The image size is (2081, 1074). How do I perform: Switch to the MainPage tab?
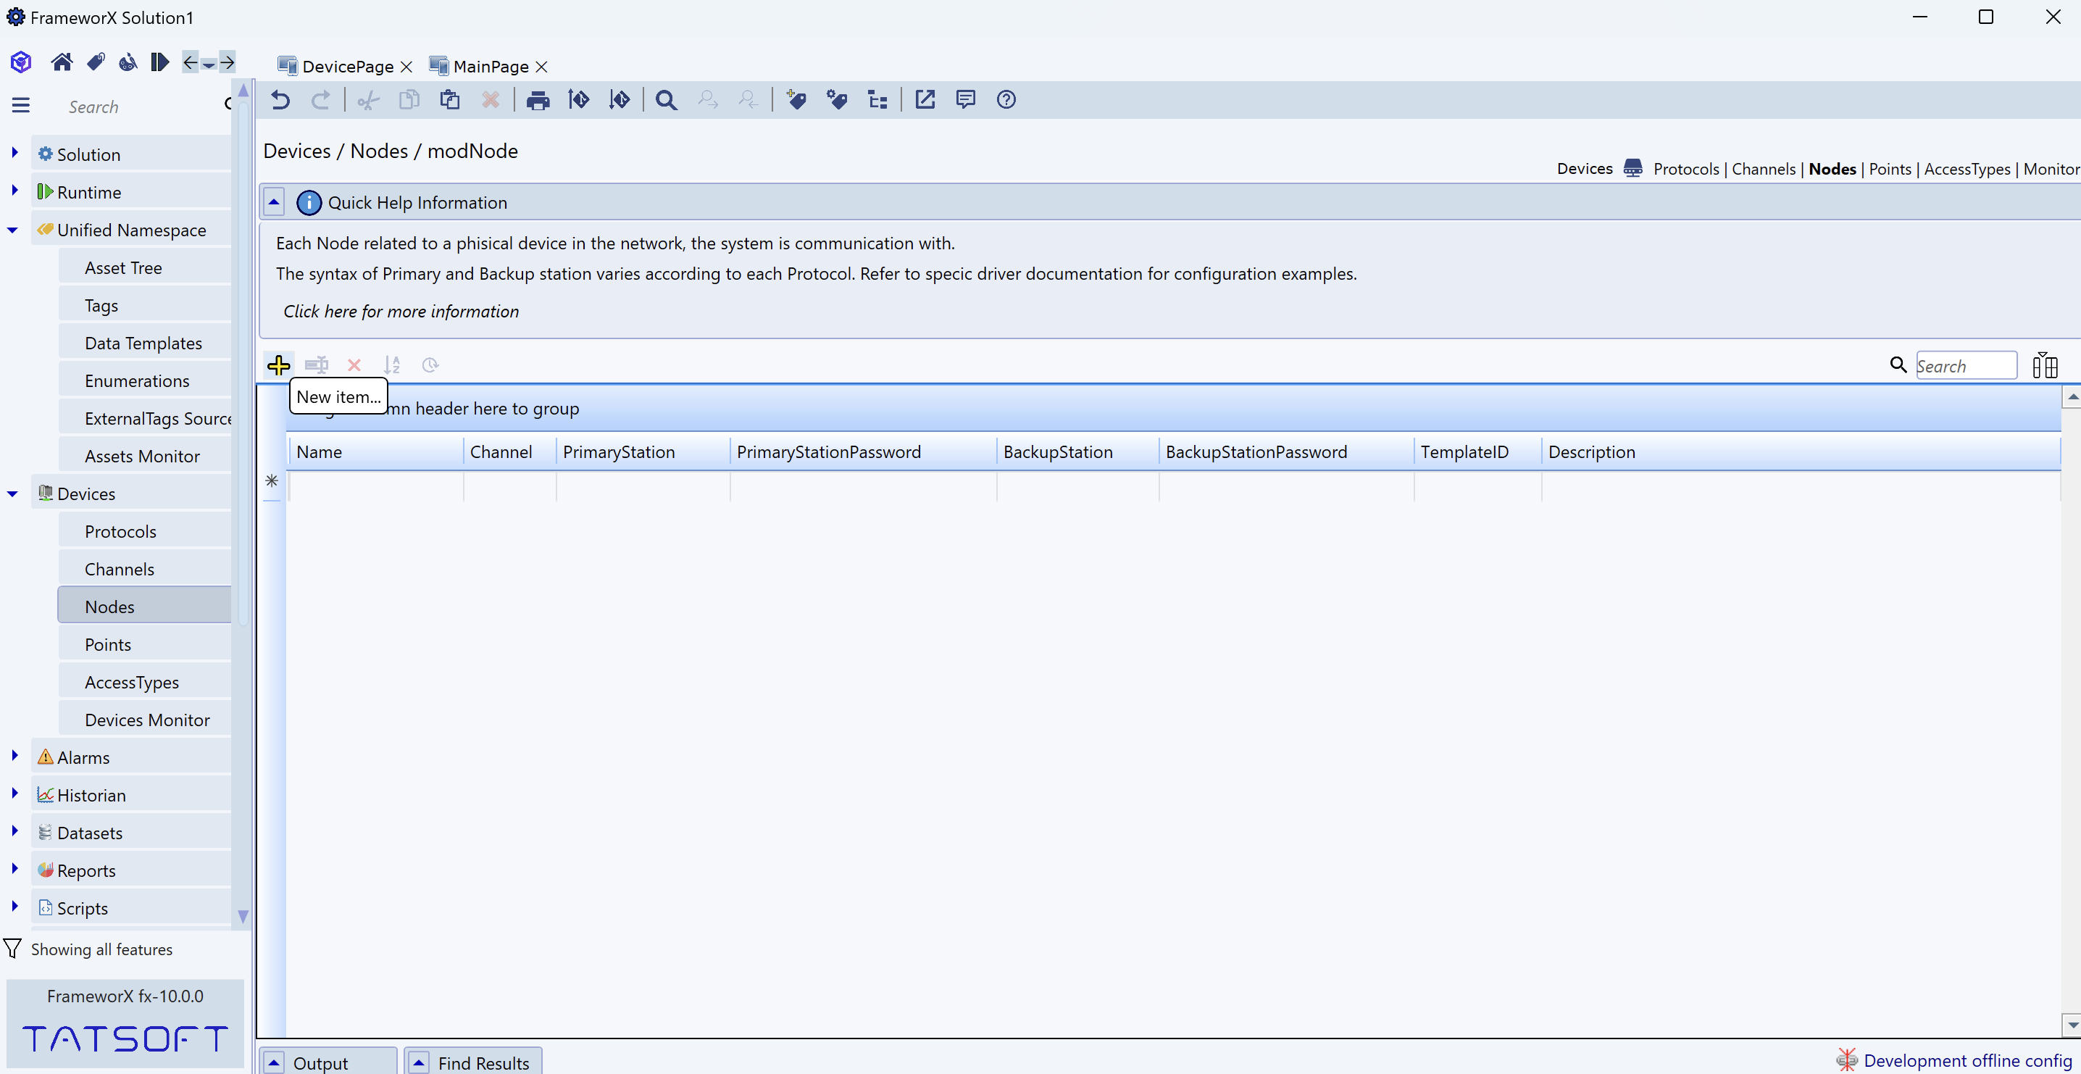click(491, 66)
